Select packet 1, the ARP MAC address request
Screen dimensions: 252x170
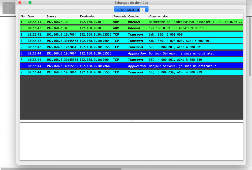click(x=131, y=22)
